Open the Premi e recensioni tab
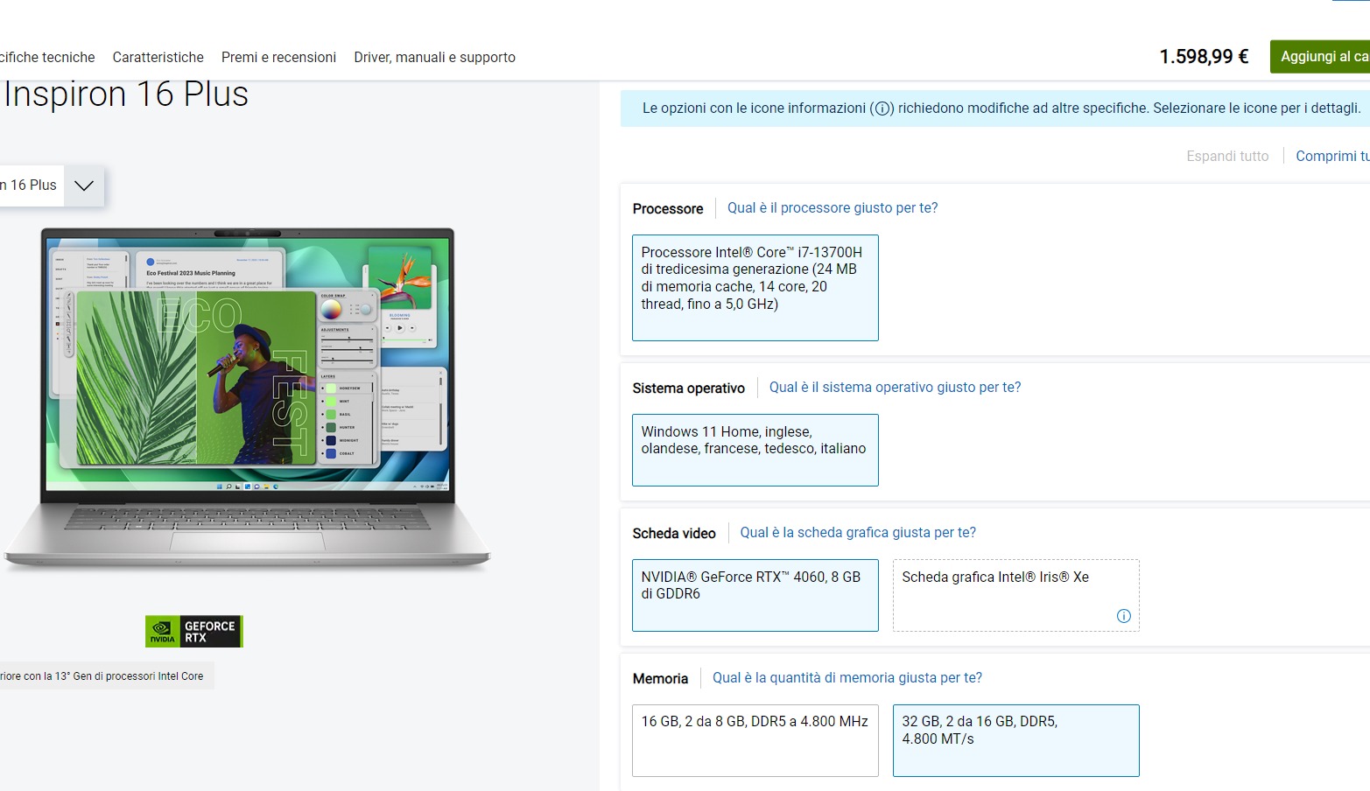Screen dimensions: 1370x791 click(278, 57)
